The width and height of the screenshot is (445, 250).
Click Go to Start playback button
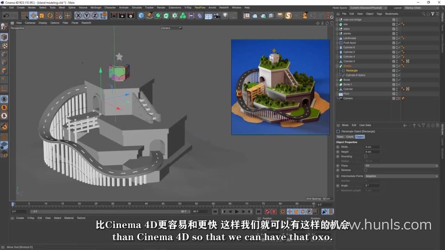(215, 212)
